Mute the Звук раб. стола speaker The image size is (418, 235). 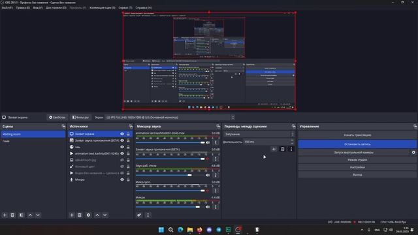coord(208,176)
